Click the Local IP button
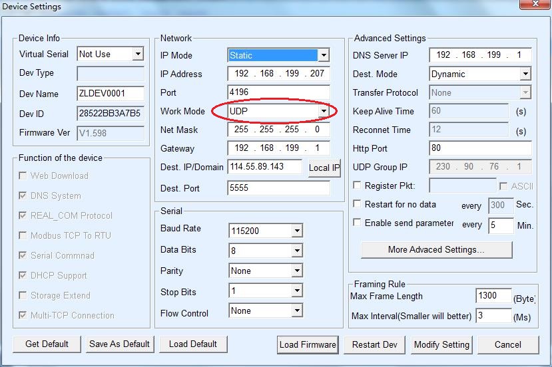The width and height of the screenshot is (552, 367). (324, 168)
